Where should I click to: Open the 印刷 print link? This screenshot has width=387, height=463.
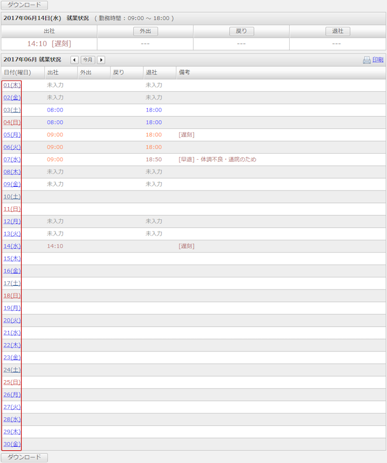378,60
